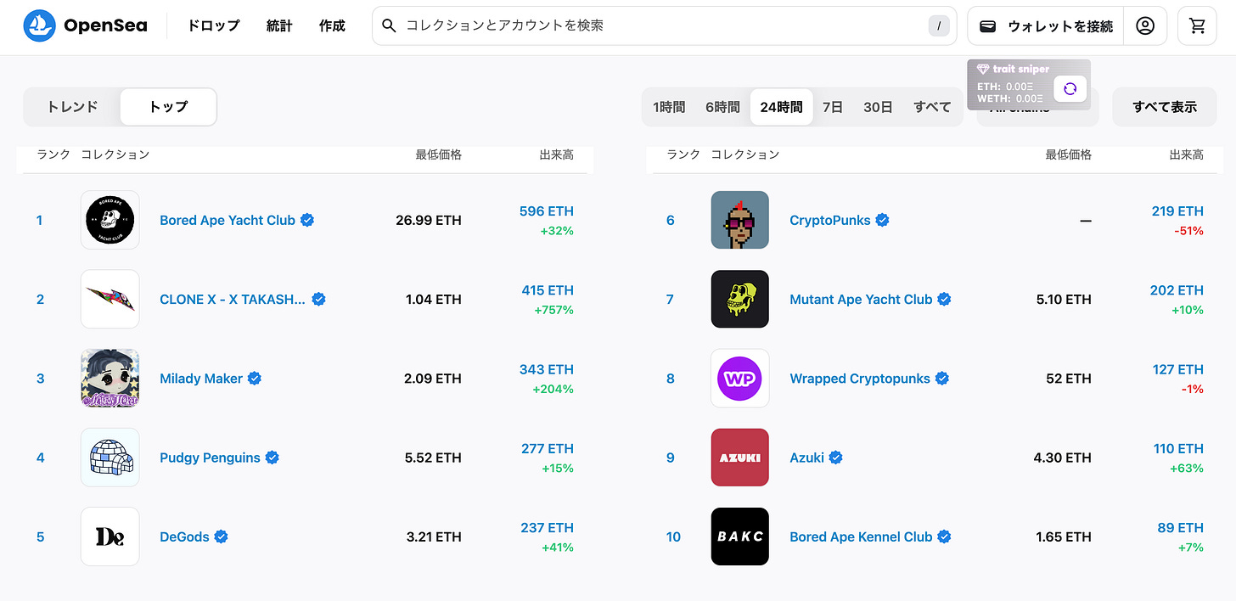Refresh trait sniper balance icon

(x=1070, y=88)
